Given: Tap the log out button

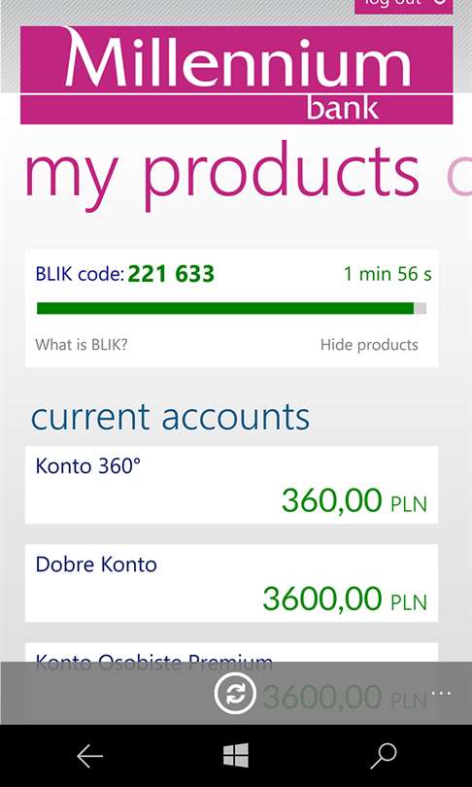Looking at the screenshot, I should pos(404,5).
